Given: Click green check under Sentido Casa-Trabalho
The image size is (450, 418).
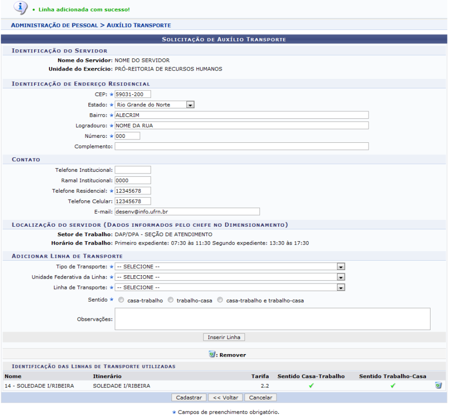Looking at the screenshot, I should pos(311,386).
